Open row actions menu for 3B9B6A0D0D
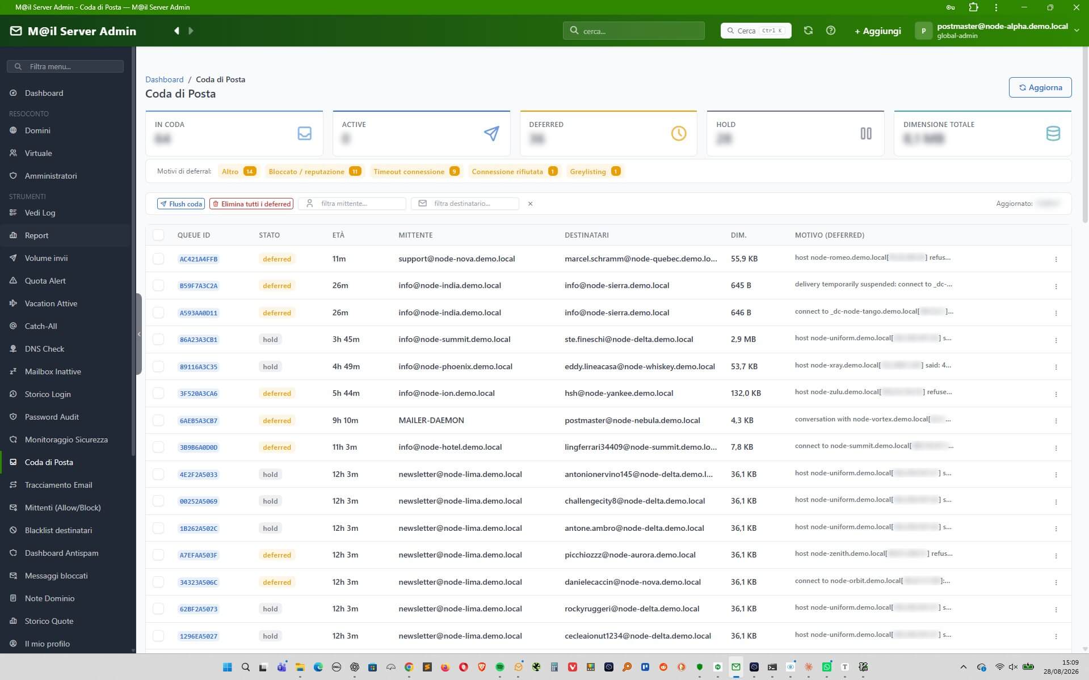This screenshot has height=680, width=1089. pyautogui.click(x=1056, y=448)
